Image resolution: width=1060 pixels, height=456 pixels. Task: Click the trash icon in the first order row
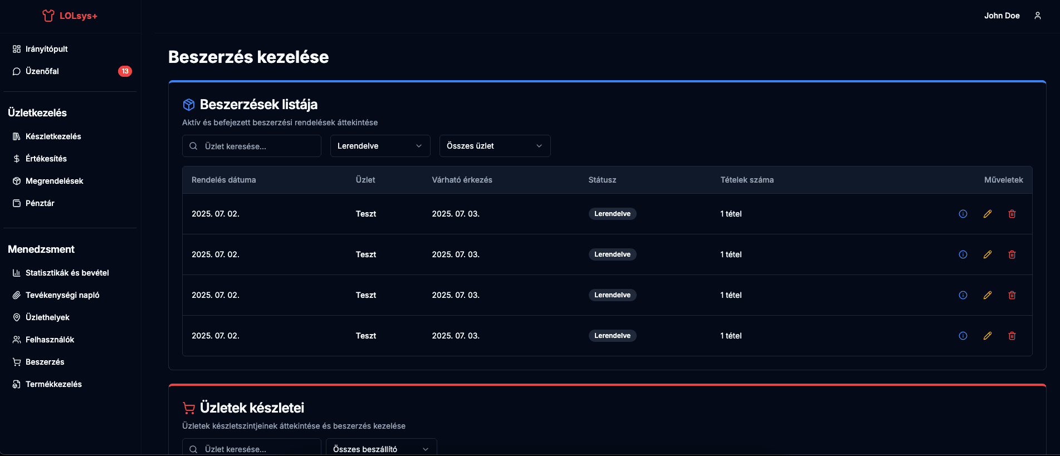[1012, 214]
